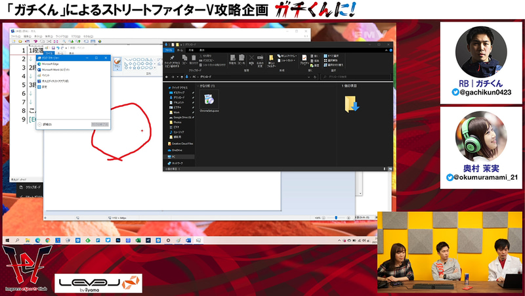525x296 pixels.
Task: Select 設定 row in Task Manager
Action: [x=73, y=87]
